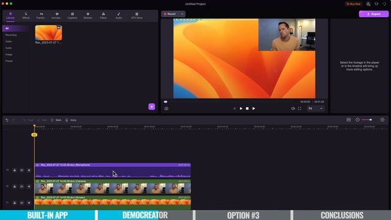This screenshot has height=220, width=391.
Task: Step to next frame in player
Action: 254,109
